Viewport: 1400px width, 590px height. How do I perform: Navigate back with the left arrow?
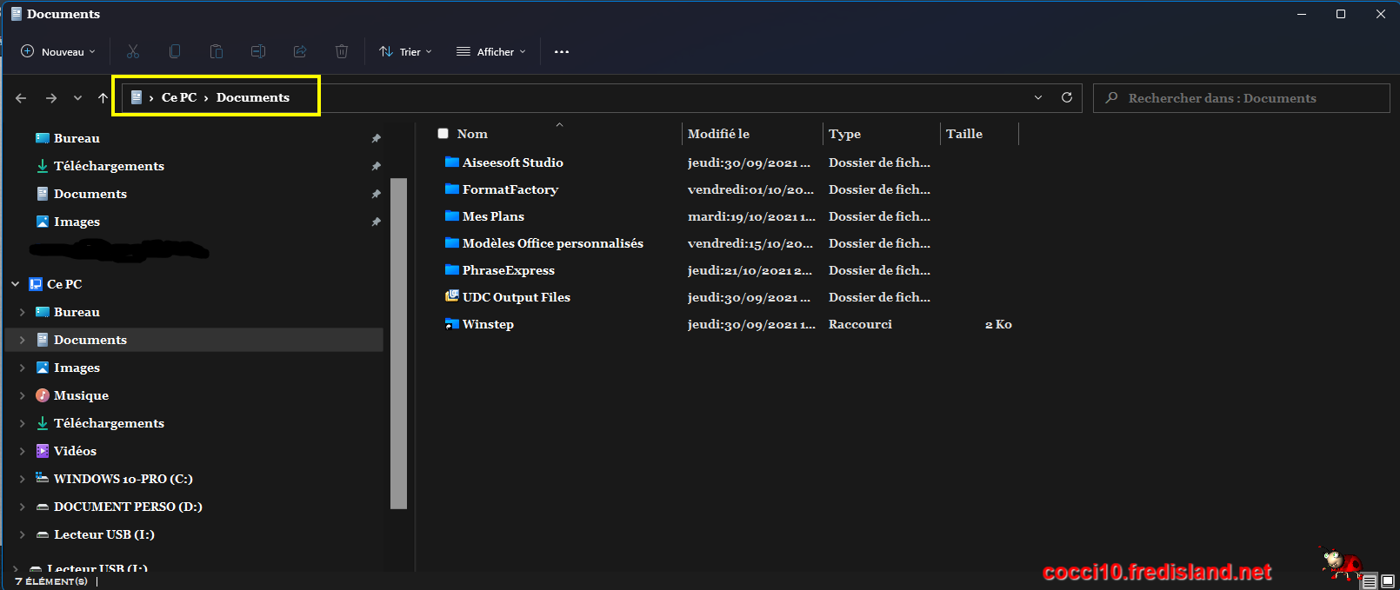[21, 98]
